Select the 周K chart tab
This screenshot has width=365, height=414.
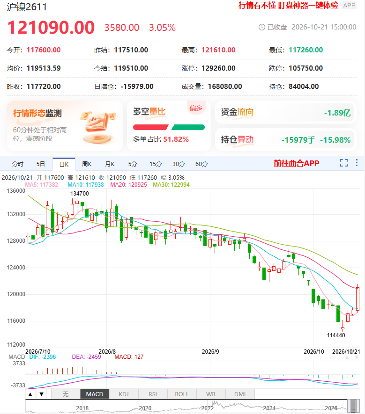coord(87,164)
